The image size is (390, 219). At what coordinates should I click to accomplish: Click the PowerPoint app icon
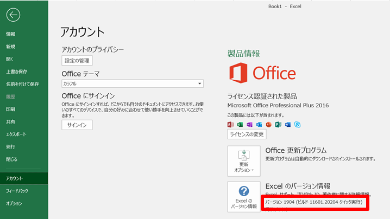[x=269, y=124]
